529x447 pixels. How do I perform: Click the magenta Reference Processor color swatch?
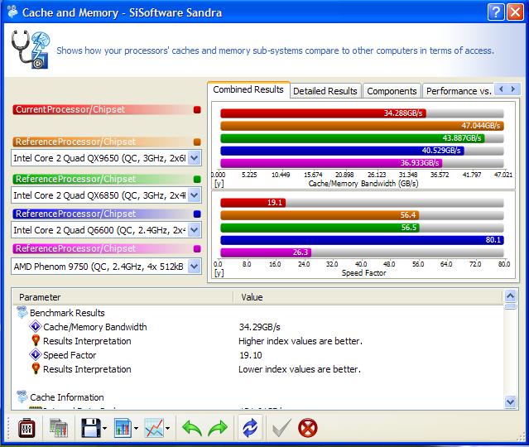[x=197, y=249]
